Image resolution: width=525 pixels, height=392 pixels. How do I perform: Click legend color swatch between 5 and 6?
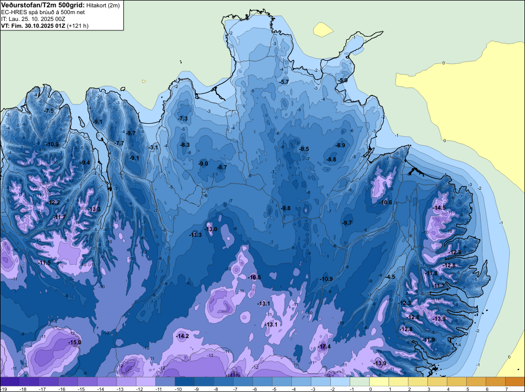pyautogui.click(x=476, y=382)
